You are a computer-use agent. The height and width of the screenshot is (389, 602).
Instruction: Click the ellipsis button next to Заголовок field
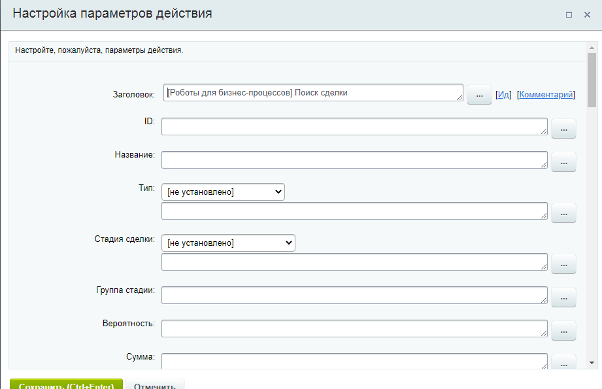coord(479,95)
